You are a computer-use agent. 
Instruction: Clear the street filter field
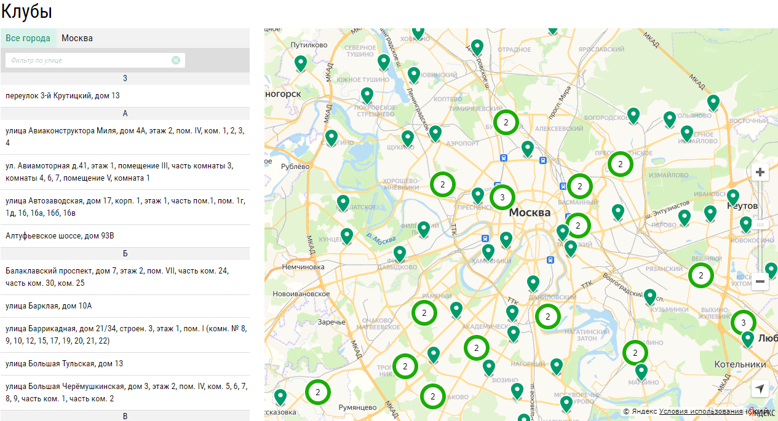176,60
